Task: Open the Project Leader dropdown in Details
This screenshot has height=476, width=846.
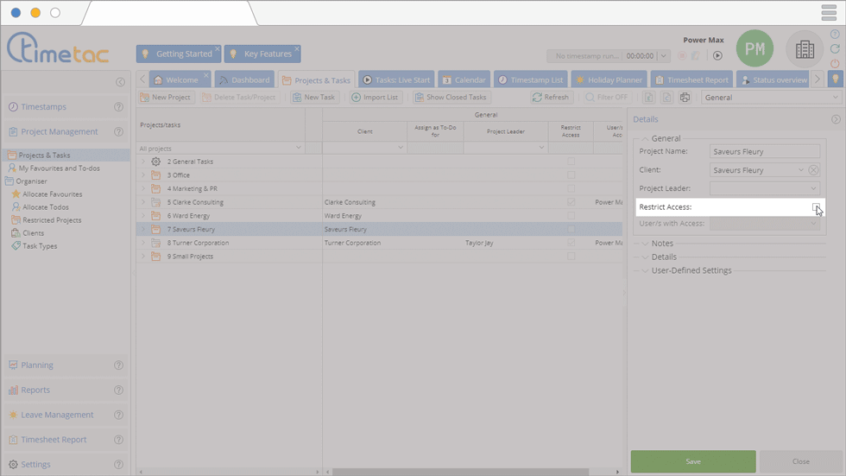Action: click(813, 188)
